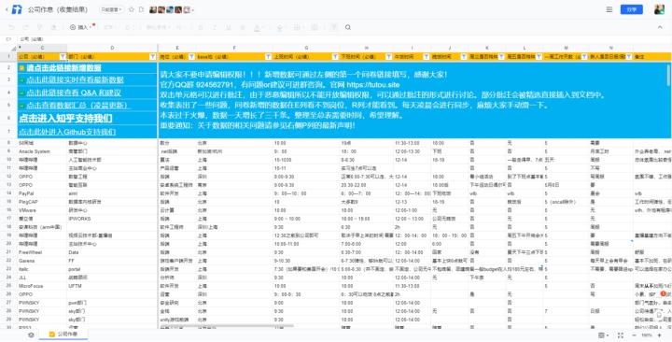Screen dimensions: 672x342
Task: Open the filter on column E header
Action: tap(191, 57)
